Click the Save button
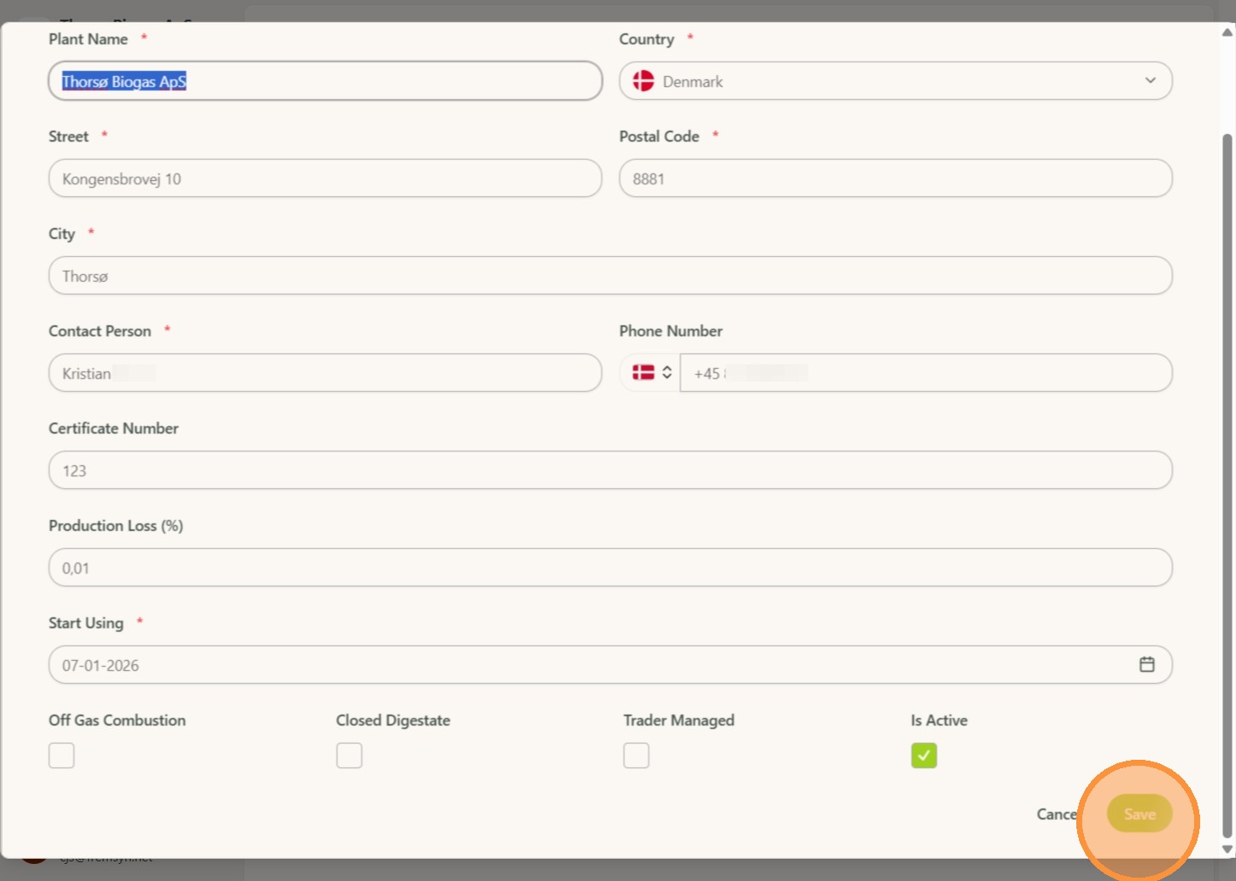Image resolution: width=1236 pixels, height=881 pixels. [1139, 814]
